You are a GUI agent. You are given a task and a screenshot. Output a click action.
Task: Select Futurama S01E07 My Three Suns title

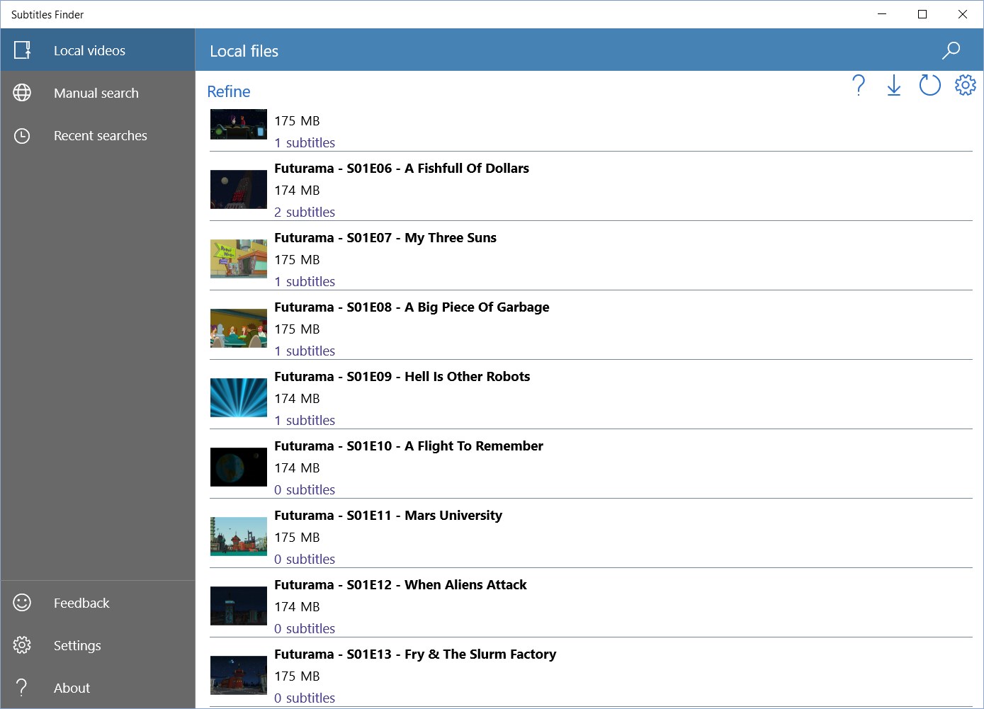coord(385,237)
